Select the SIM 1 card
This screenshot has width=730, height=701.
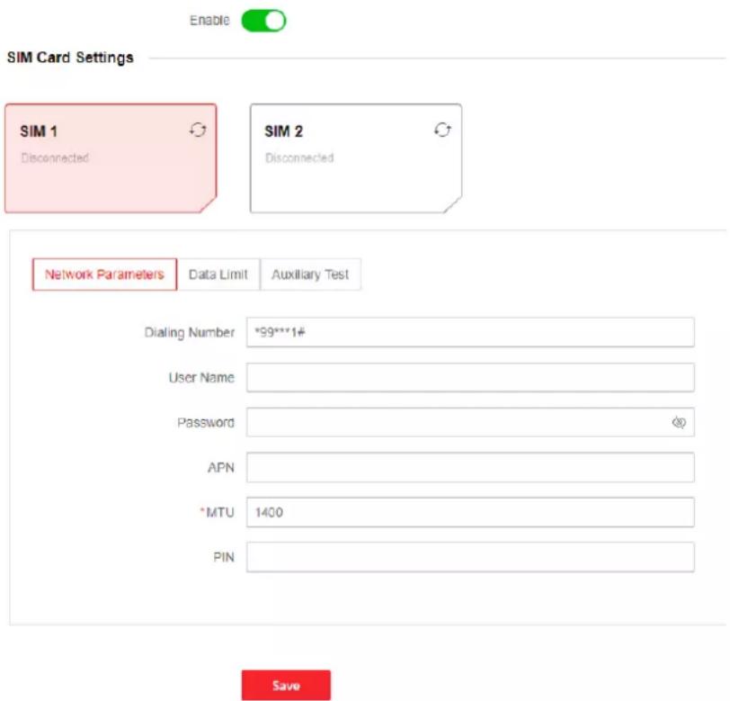pyautogui.click(x=111, y=158)
